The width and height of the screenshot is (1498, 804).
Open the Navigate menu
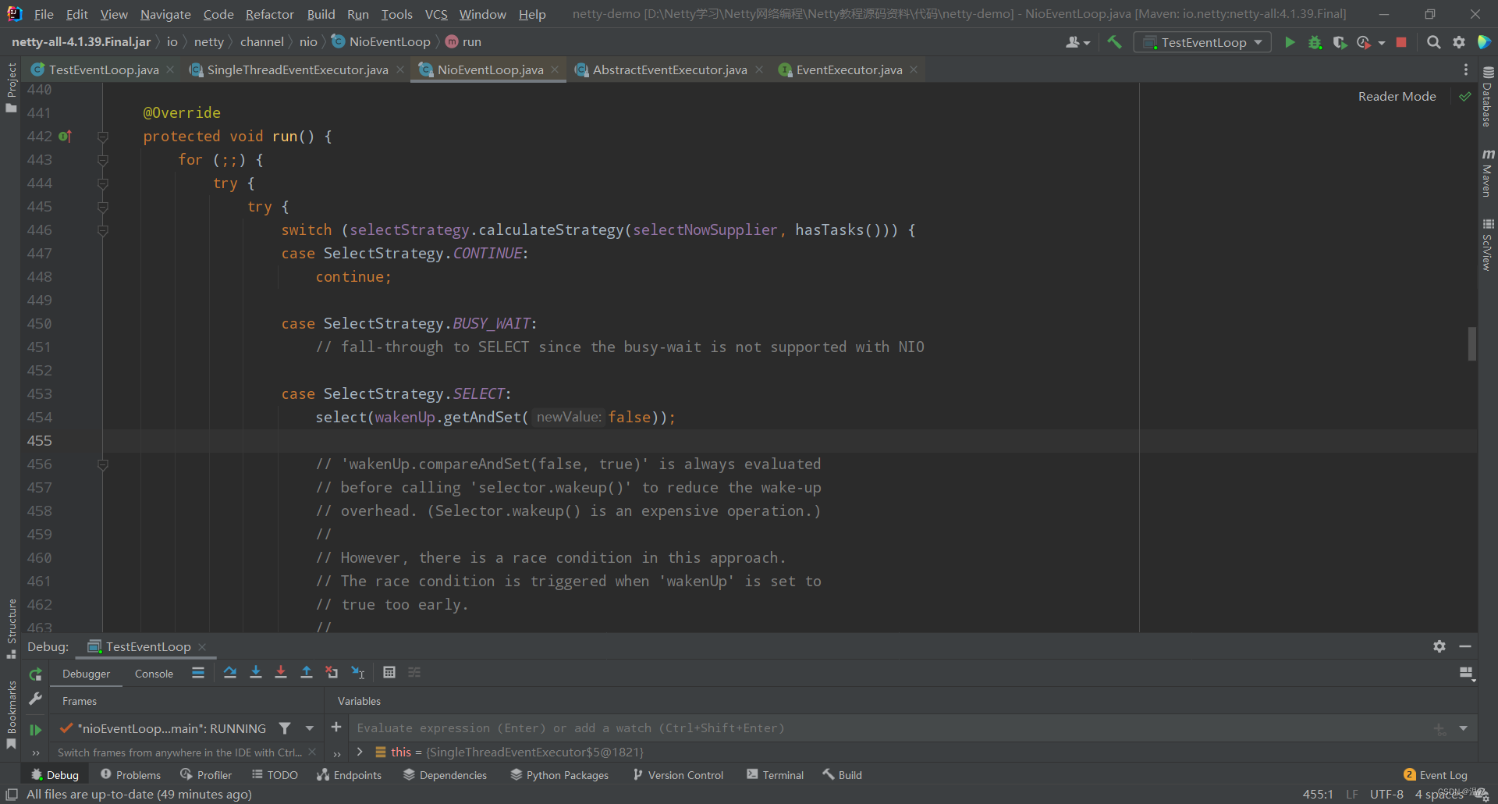pyautogui.click(x=165, y=14)
